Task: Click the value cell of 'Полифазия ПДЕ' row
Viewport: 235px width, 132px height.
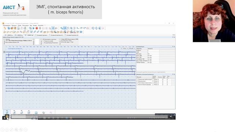Action: [x=153, y=59]
